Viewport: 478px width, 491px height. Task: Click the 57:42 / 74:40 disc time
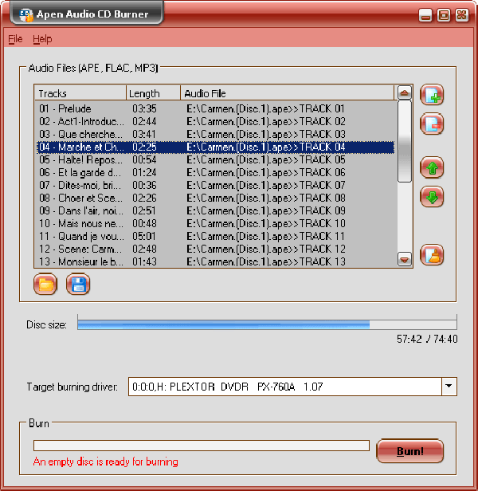click(x=427, y=339)
